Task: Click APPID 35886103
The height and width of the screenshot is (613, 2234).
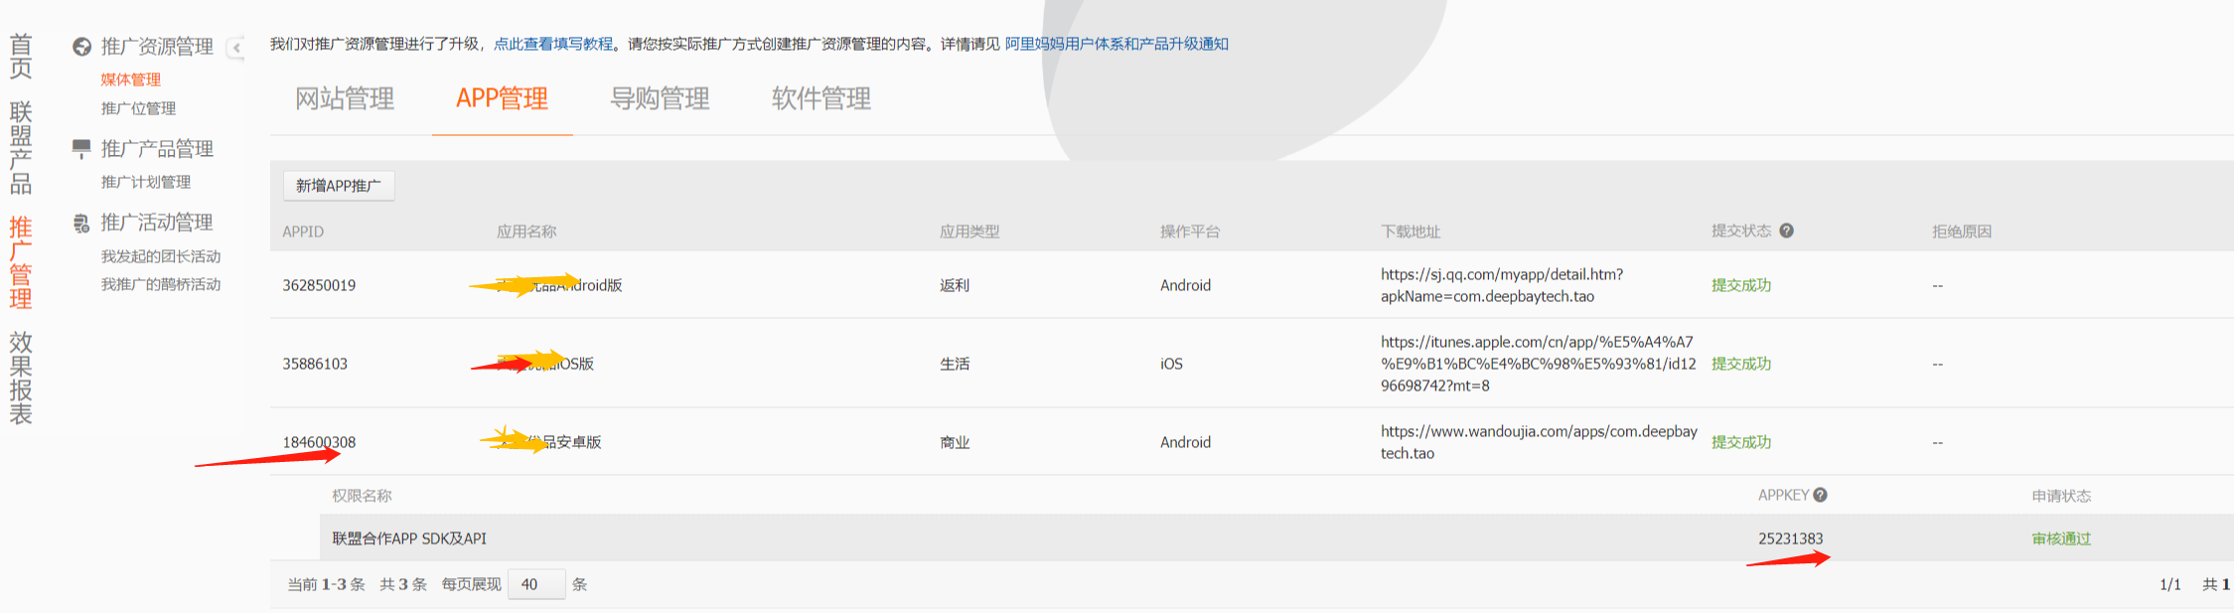Action: coord(315,364)
